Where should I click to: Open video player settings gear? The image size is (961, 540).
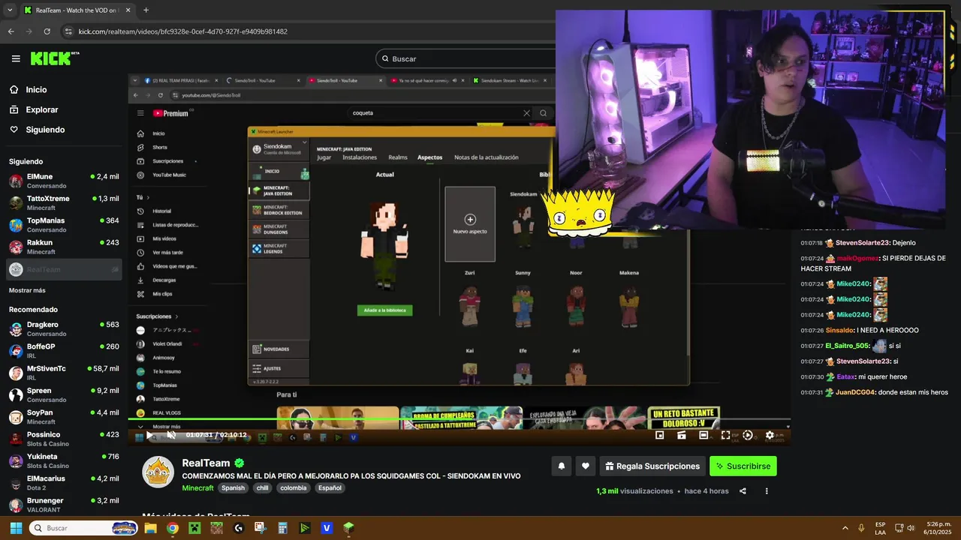(770, 435)
